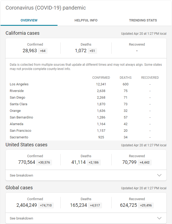Click See breakdown under United States cases
This screenshot has height=224, width=172.
(21, 175)
